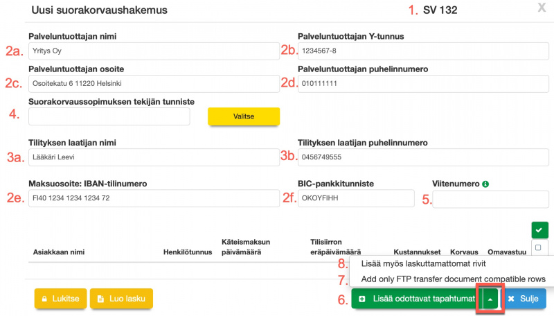Click the Tilityksen laatijan nimi field
The height and width of the screenshot is (316, 554).
(x=153, y=157)
